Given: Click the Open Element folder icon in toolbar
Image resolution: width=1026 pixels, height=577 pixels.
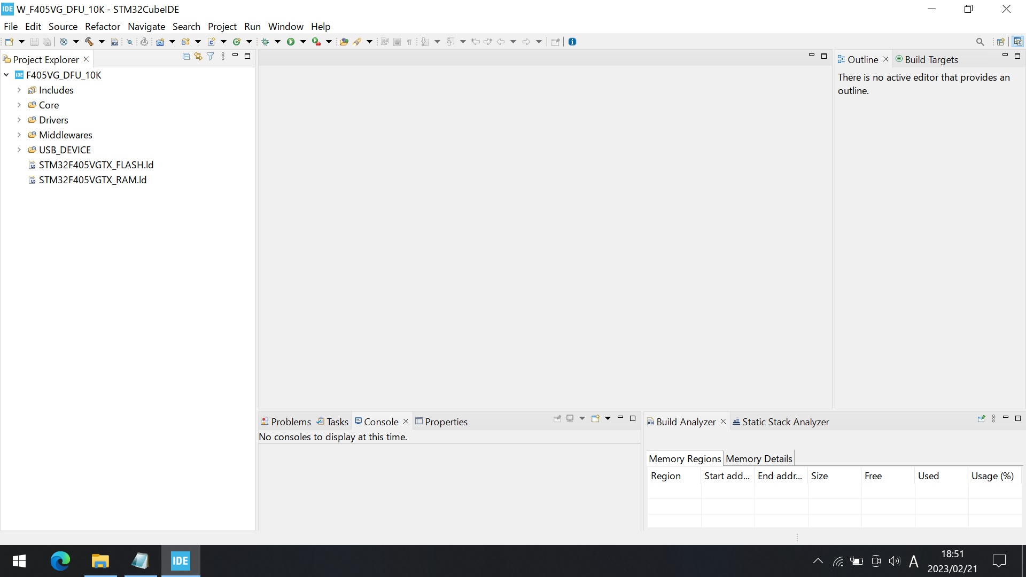Looking at the screenshot, I should click(344, 42).
